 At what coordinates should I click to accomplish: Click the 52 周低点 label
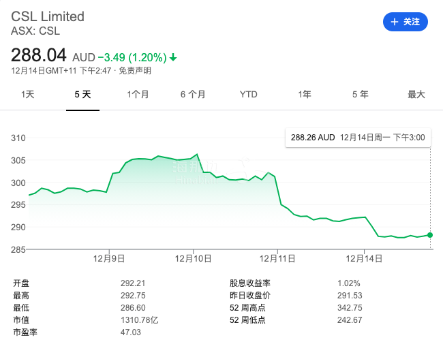pos(247,320)
